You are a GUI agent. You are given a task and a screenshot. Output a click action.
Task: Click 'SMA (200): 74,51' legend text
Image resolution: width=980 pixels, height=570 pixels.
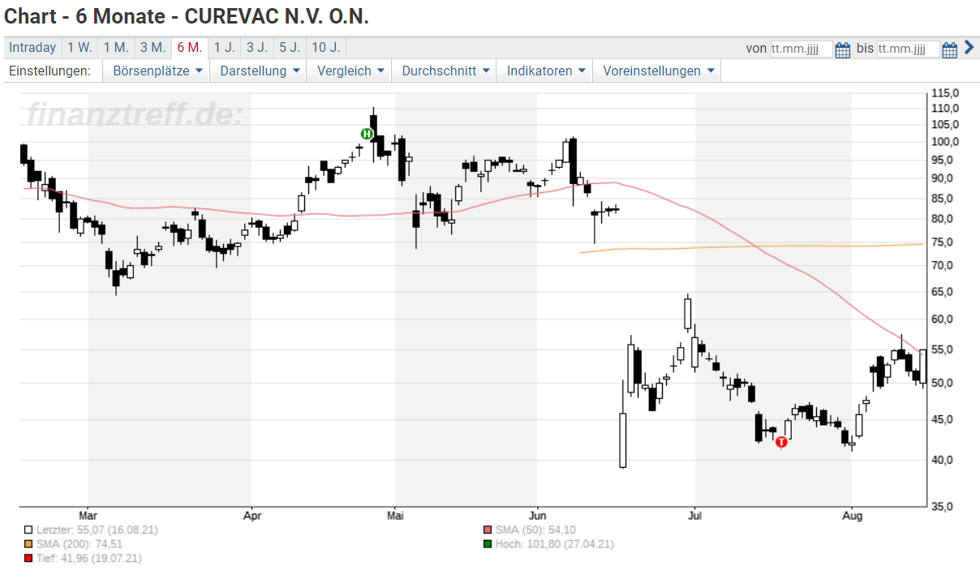(80, 544)
